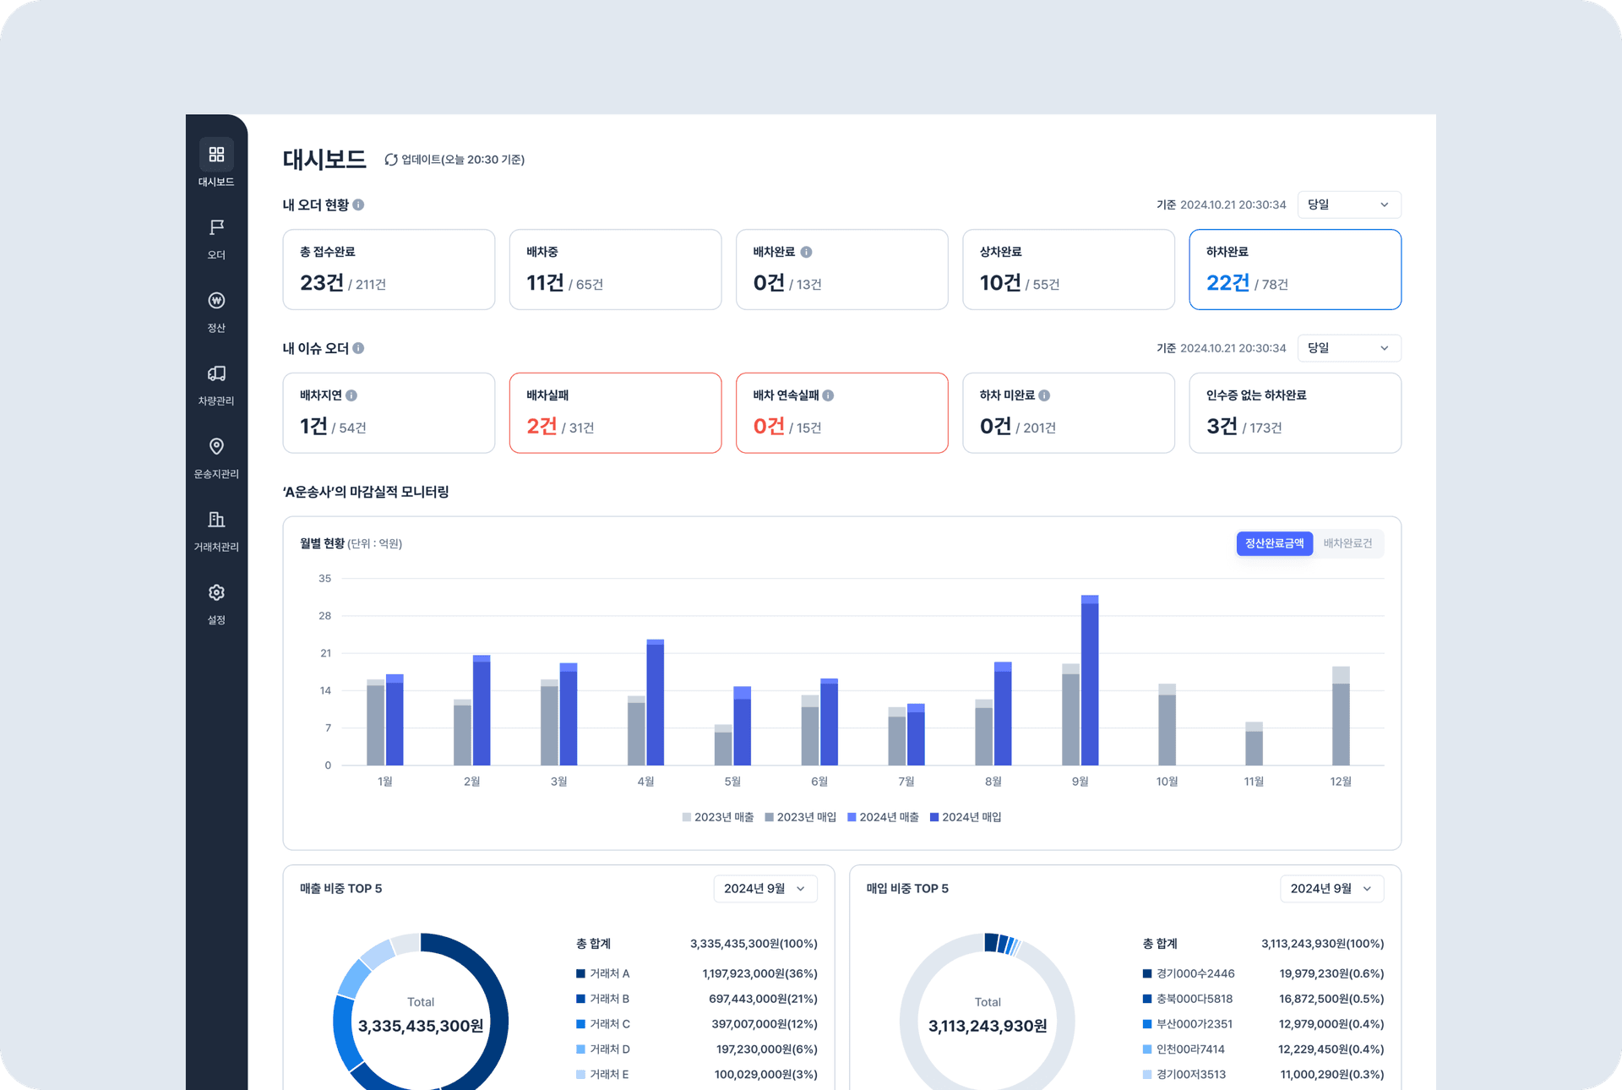Screen dimensions: 1622x1090
Task: Click the 10월 gray bar in chart
Action: click(1167, 724)
